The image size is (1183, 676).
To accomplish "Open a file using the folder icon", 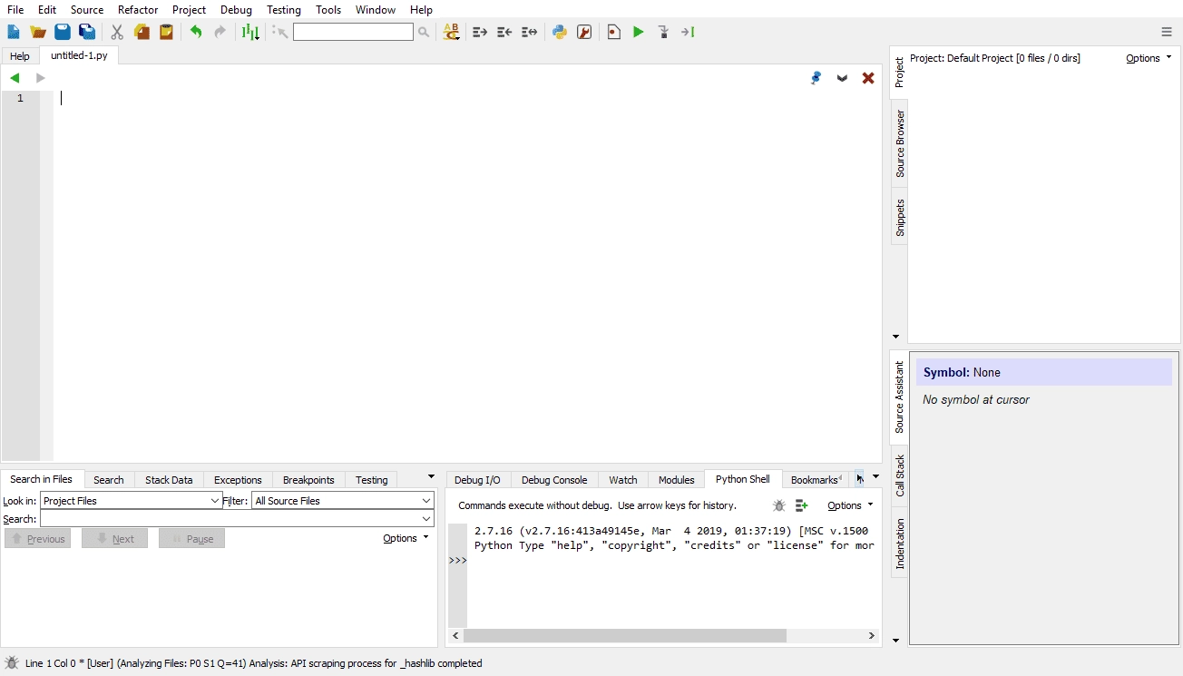I will 38,32.
